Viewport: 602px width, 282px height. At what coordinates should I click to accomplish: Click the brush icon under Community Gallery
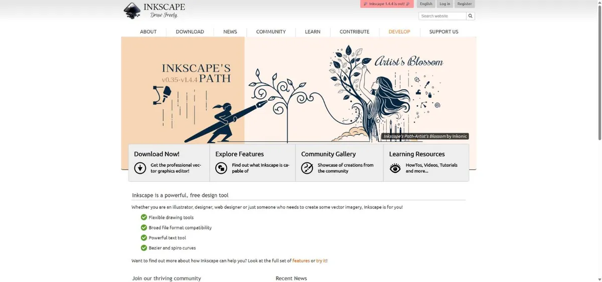(307, 168)
